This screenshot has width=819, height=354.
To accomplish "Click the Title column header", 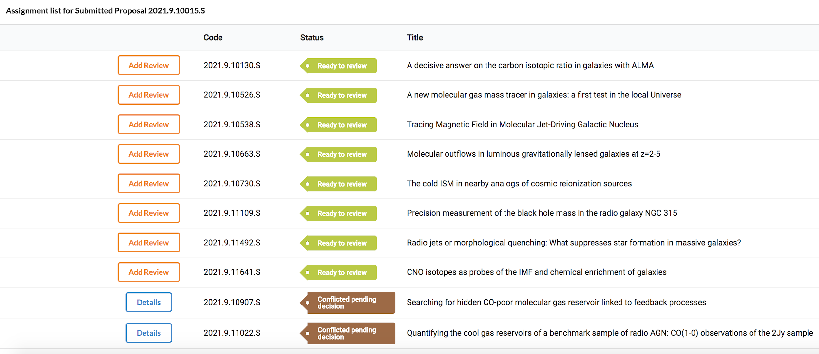I will (x=415, y=38).
